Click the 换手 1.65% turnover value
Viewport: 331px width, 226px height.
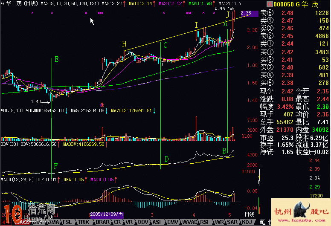coord(285,145)
